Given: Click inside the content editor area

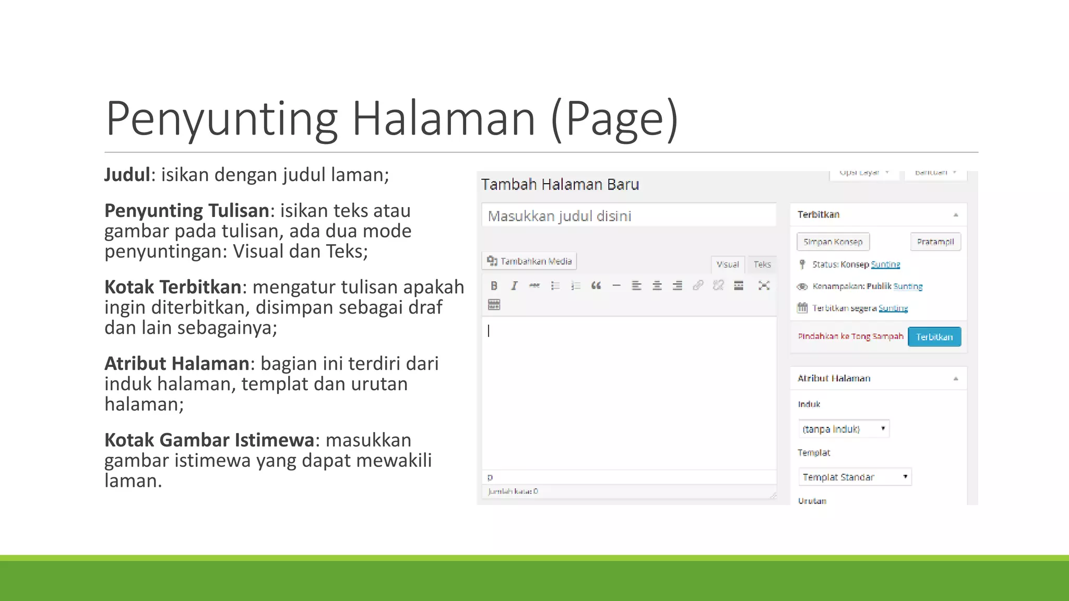Looking at the screenshot, I should 629,393.
